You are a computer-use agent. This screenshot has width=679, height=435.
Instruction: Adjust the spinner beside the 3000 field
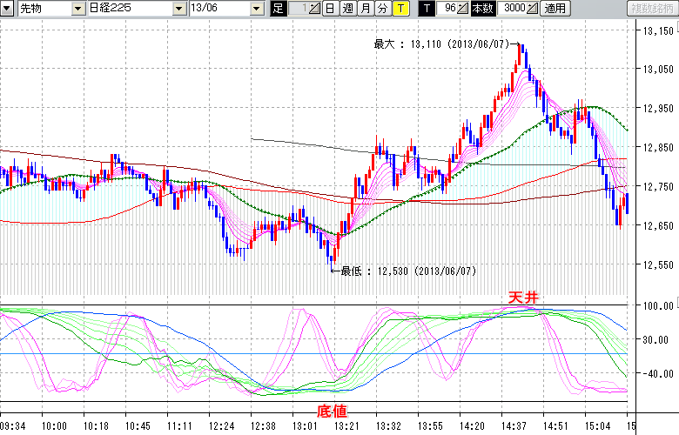click(x=532, y=9)
